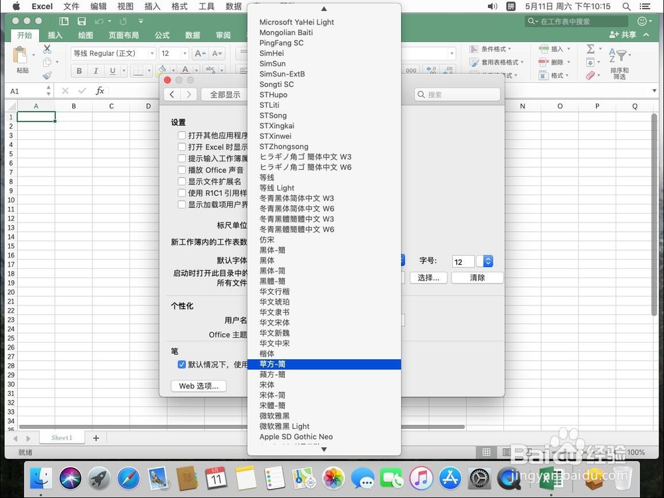Toggle 显示加载项用户界面 checkbox
The width and height of the screenshot is (664, 498).
[x=182, y=204]
